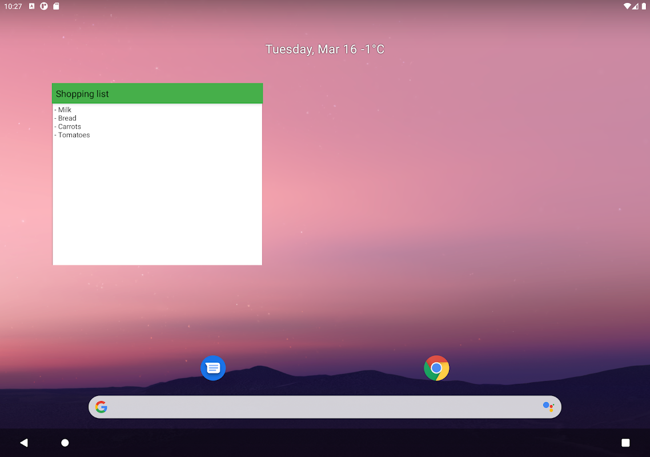The image size is (650, 457).
Task: Tap the 10:27 clock in status bar
Action: (13, 6)
